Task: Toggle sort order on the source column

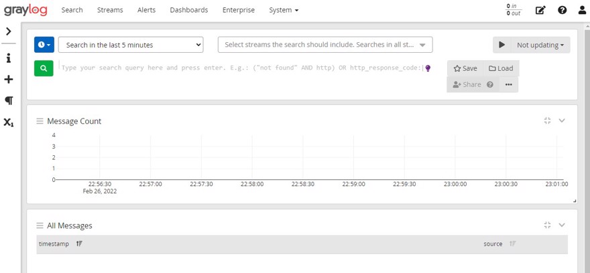Action: click(x=512, y=244)
